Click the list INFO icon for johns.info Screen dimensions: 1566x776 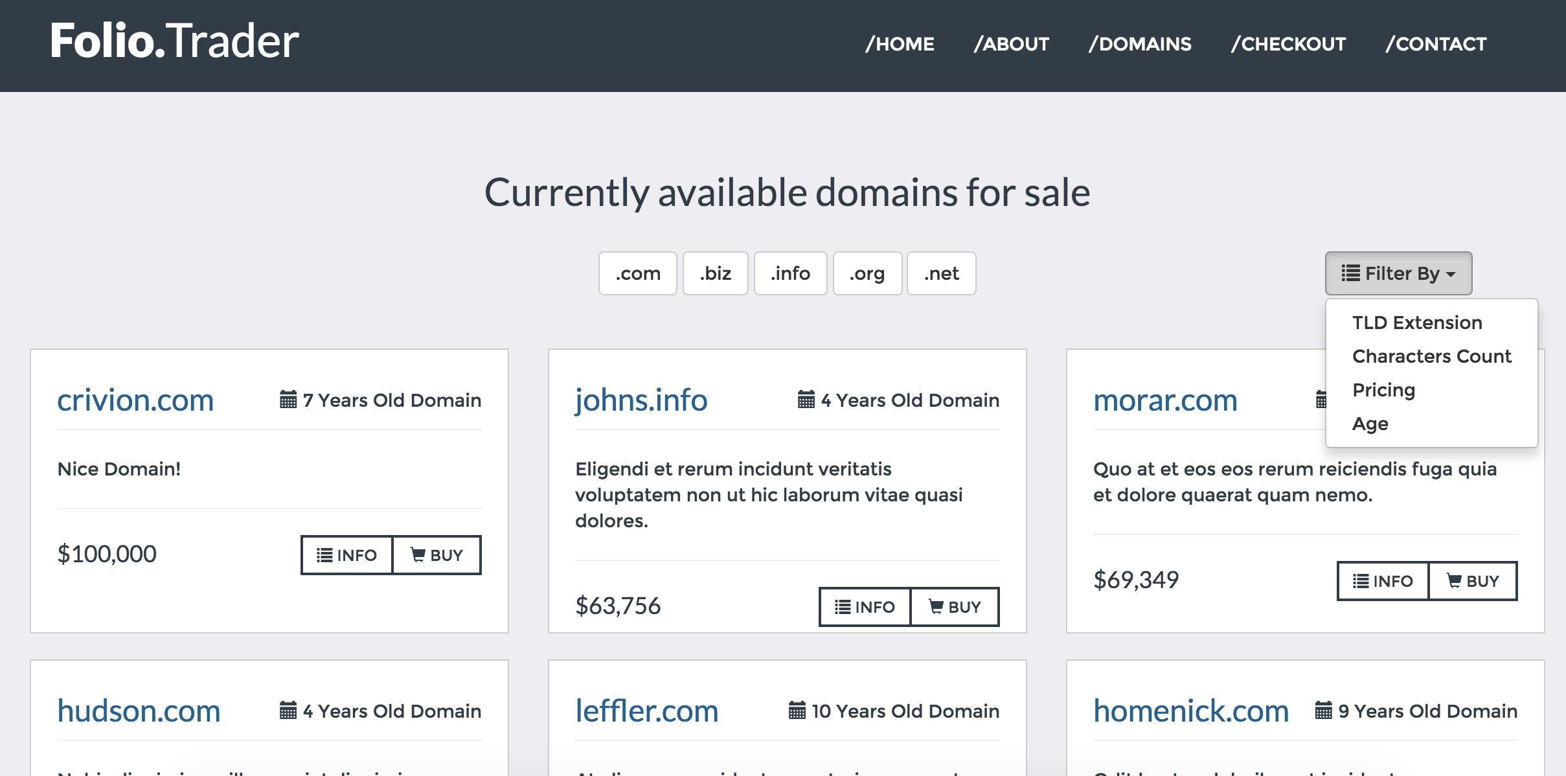click(x=843, y=607)
